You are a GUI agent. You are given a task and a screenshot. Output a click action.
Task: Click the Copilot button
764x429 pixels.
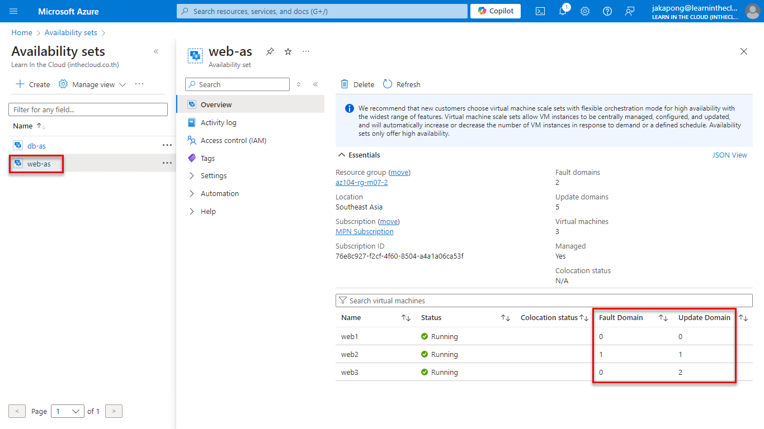pyautogui.click(x=496, y=11)
